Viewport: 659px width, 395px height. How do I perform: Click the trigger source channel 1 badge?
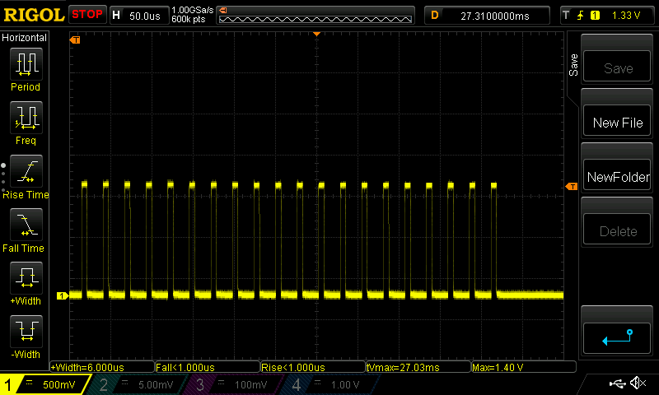pos(595,16)
